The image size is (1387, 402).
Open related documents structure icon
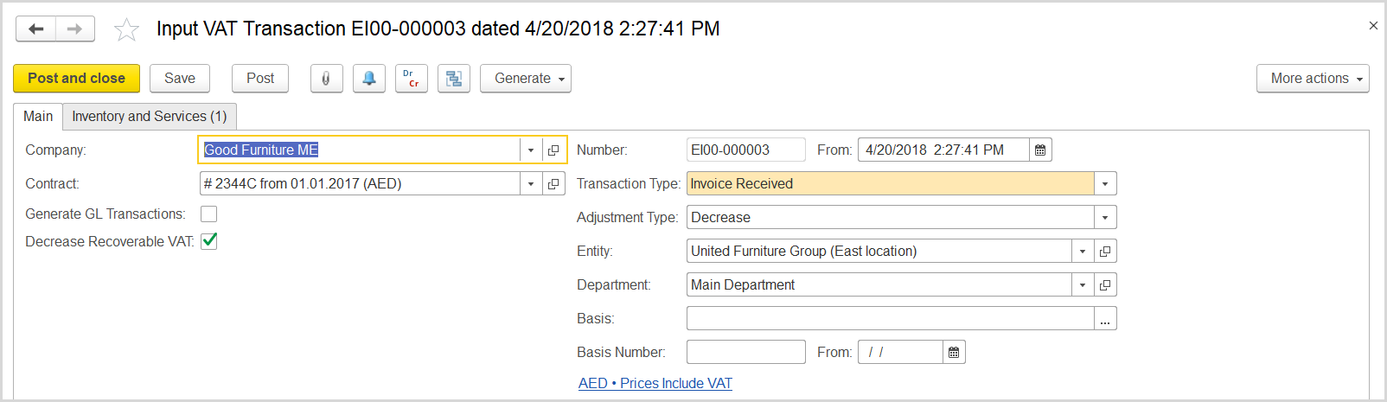(453, 78)
